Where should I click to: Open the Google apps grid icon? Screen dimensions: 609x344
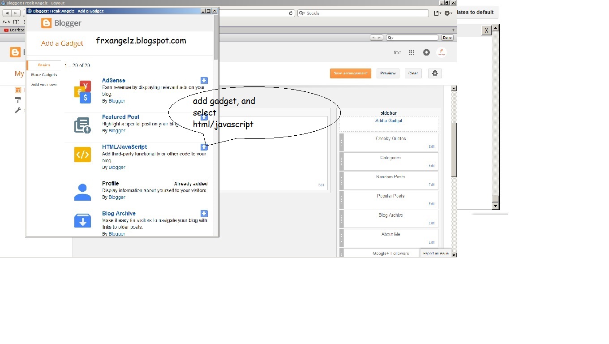[x=412, y=52]
